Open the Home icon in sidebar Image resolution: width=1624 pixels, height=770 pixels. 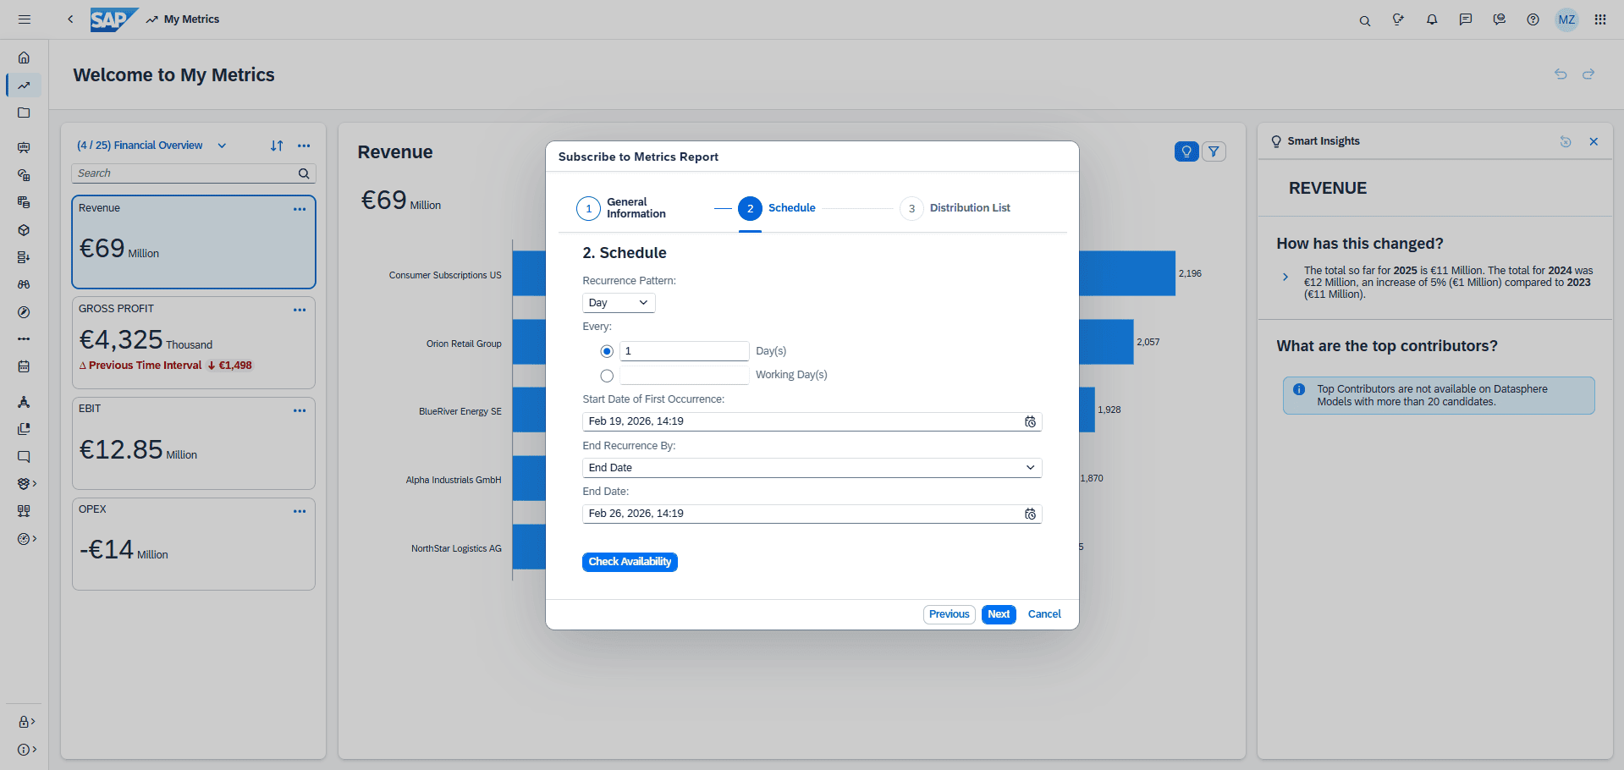tap(24, 58)
